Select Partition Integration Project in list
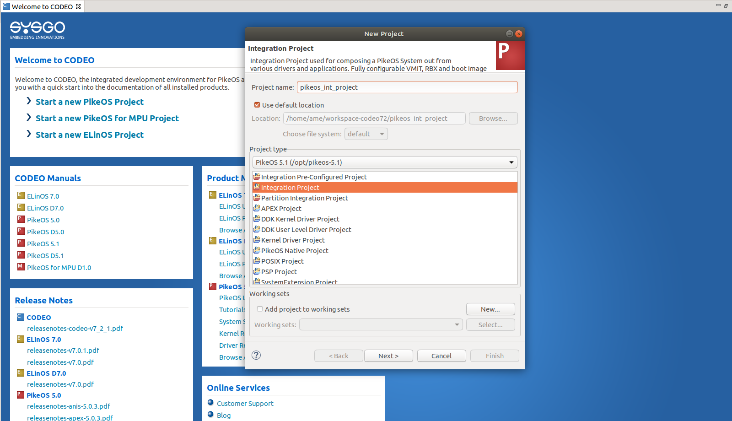The height and width of the screenshot is (421, 732). click(x=304, y=198)
